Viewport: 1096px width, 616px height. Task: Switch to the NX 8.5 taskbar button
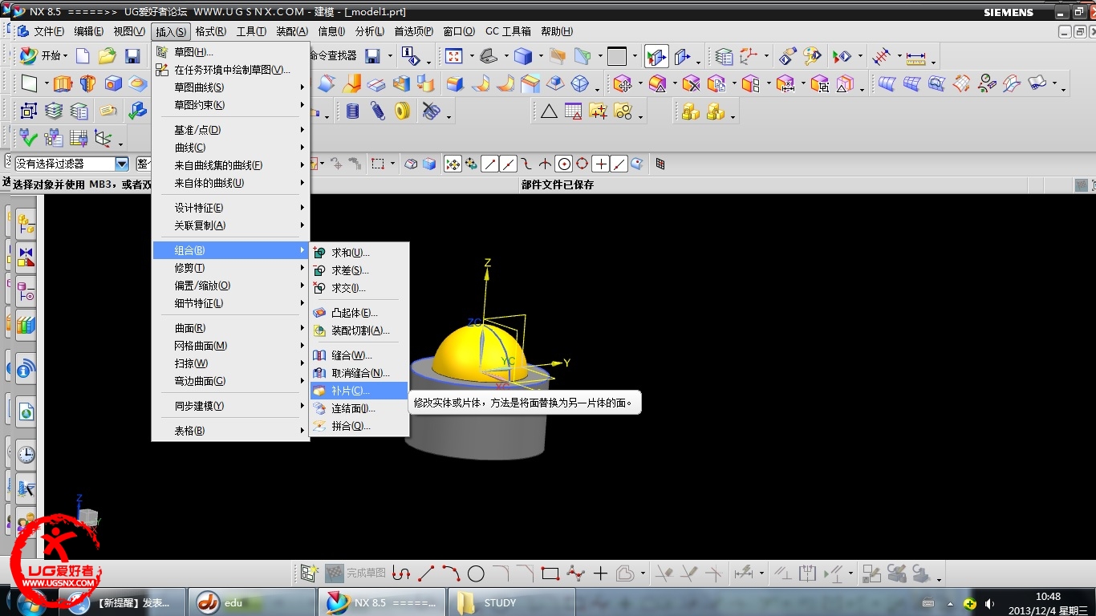coord(382,602)
